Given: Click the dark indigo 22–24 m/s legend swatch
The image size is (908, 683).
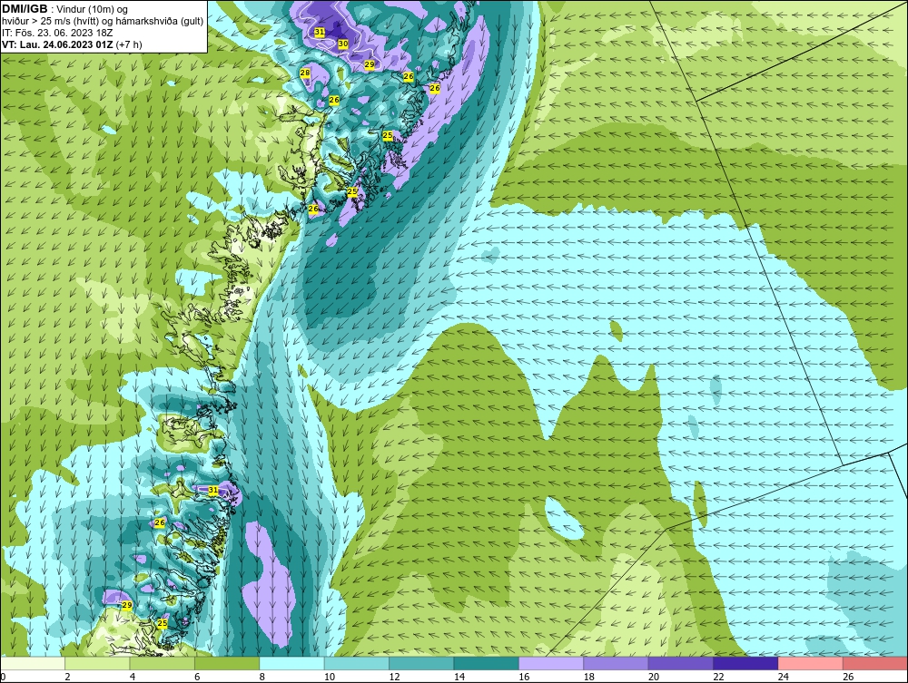Looking at the screenshot, I should click(x=745, y=663).
